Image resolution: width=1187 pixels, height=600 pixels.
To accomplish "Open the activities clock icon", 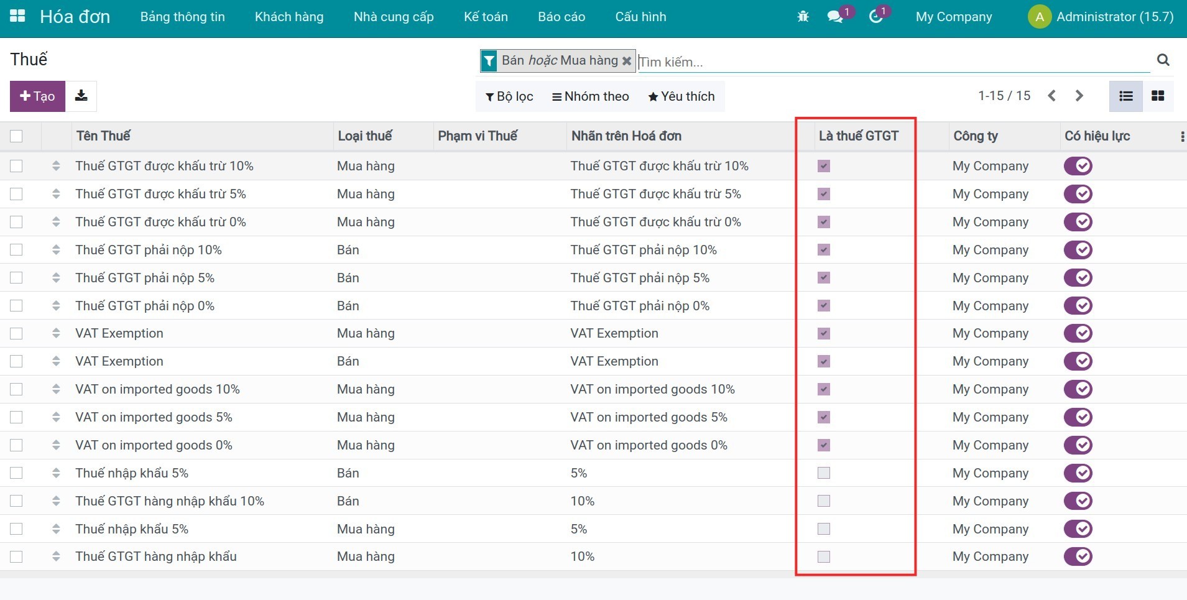I will tap(875, 17).
